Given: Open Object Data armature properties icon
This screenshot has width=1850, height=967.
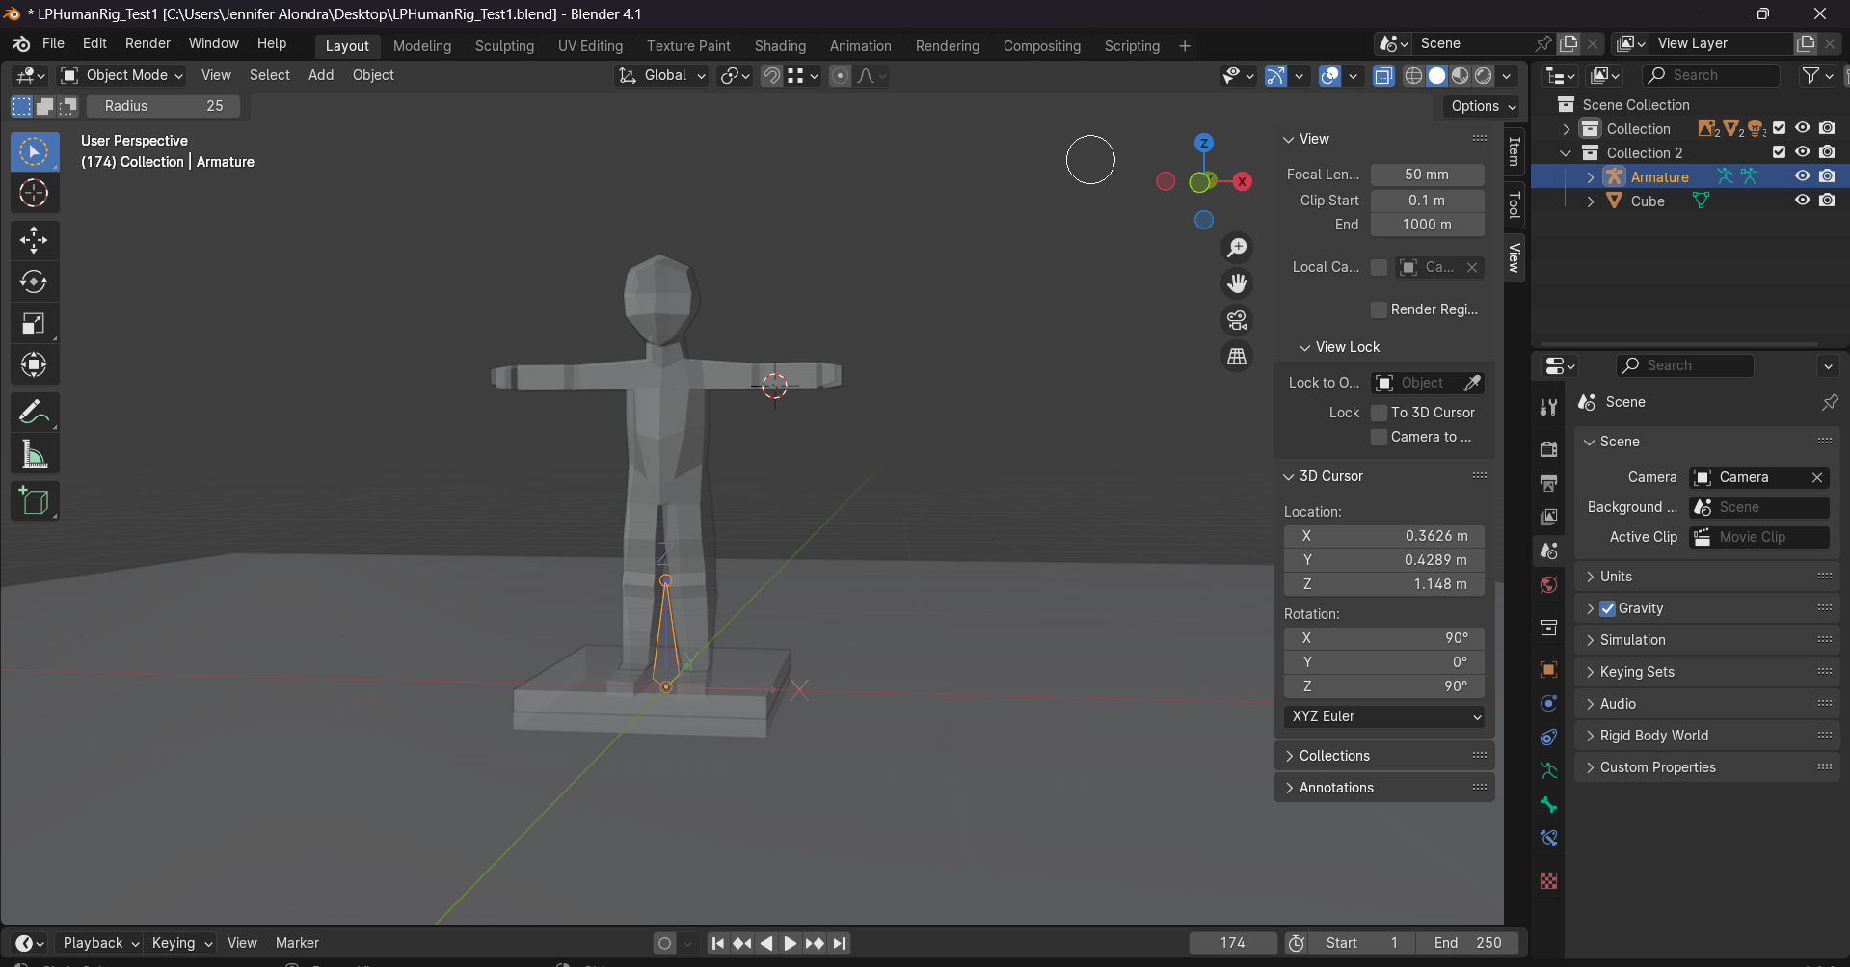Looking at the screenshot, I should click(x=1548, y=771).
